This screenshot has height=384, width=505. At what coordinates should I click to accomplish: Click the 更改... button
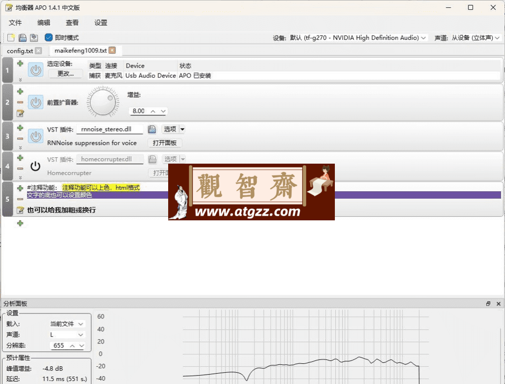(66, 74)
